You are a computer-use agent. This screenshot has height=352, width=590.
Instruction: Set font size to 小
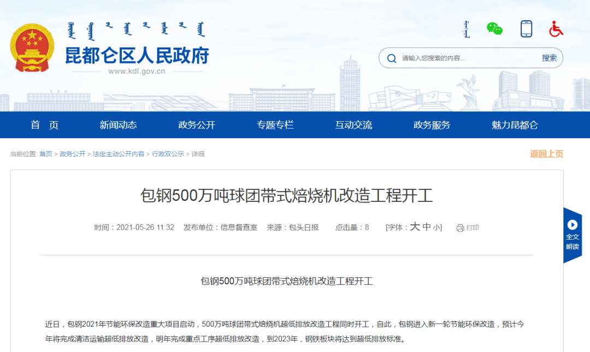coord(437,228)
